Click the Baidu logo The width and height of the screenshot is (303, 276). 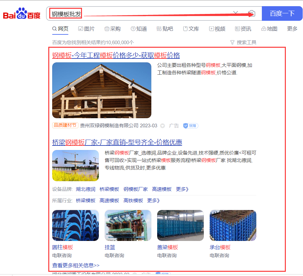click(x=22, y=14)
